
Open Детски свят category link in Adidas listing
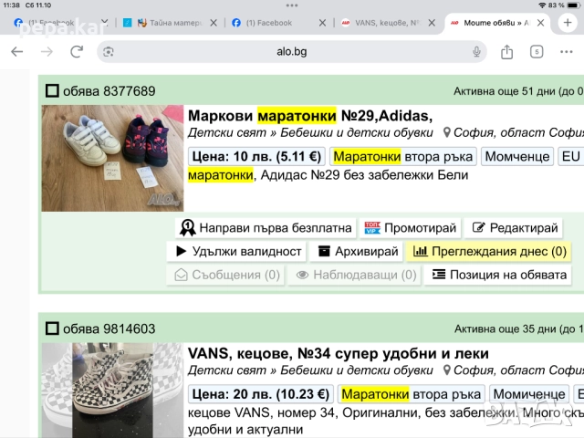tap(227, 132)
